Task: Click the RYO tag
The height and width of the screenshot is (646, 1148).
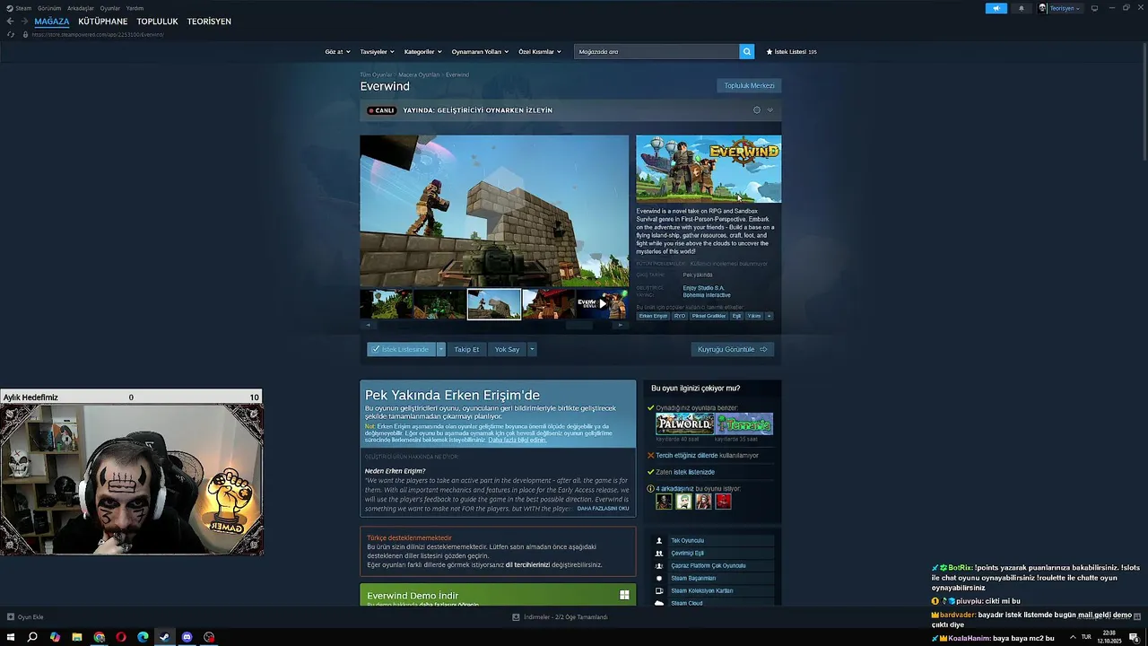Action: pyautogui.click(x=680, y=316)
